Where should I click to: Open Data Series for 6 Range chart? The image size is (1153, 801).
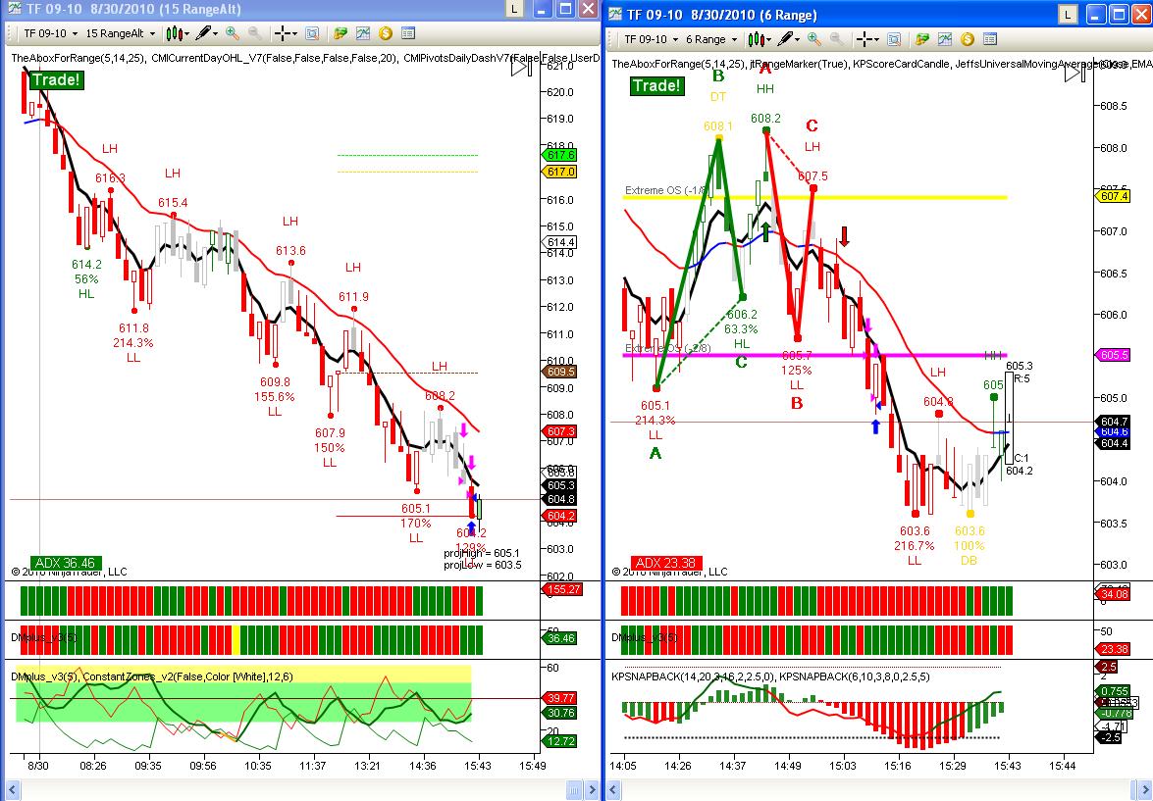pyautogui.click(x=921, y=39)
